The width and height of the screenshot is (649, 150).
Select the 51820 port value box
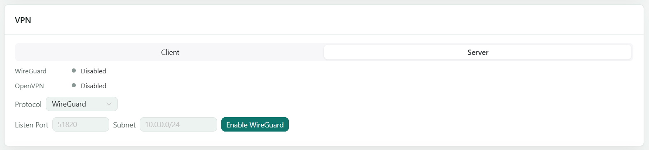[81, 125]
